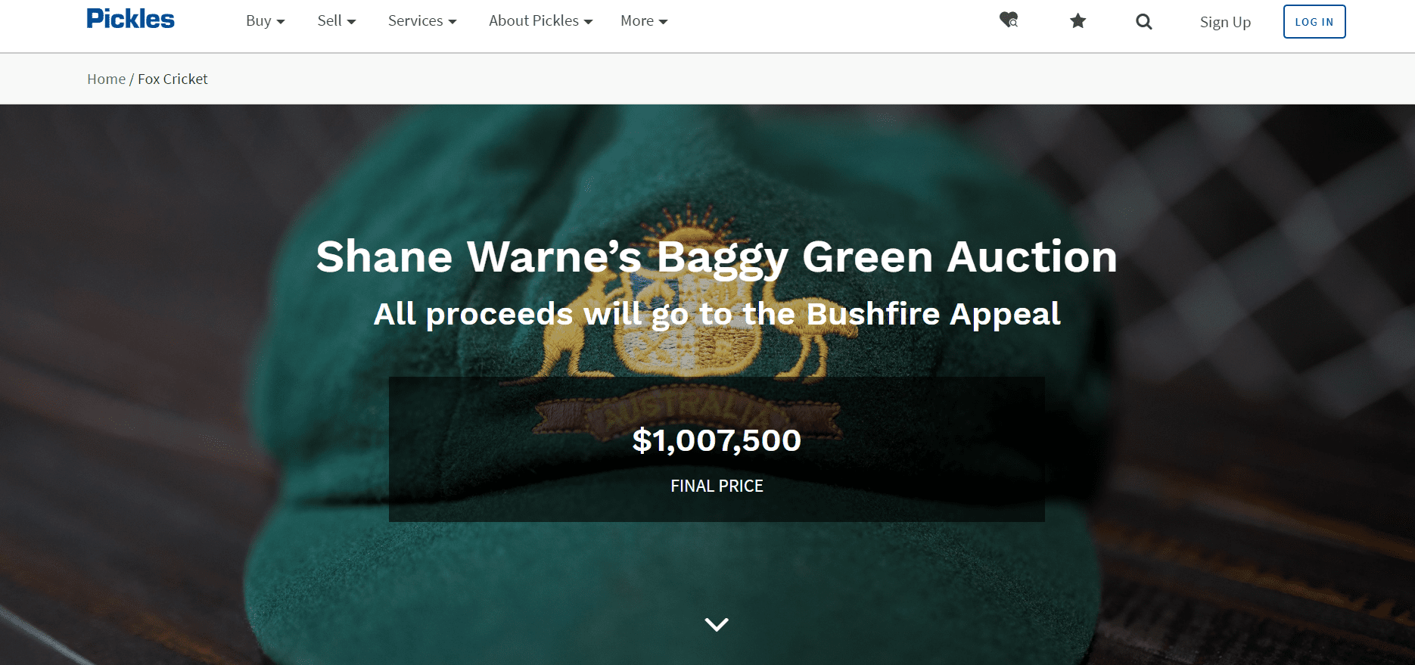
Task: Click the Shane Warne's Baggy Green Auction heading
Action: click(717, 257)
